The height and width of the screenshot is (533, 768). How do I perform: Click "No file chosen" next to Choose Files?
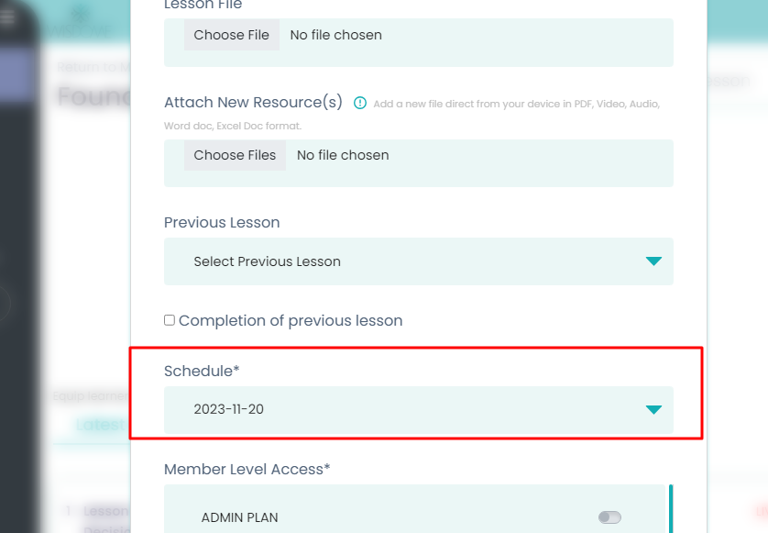pyautogui.click(x=343, y=156)
